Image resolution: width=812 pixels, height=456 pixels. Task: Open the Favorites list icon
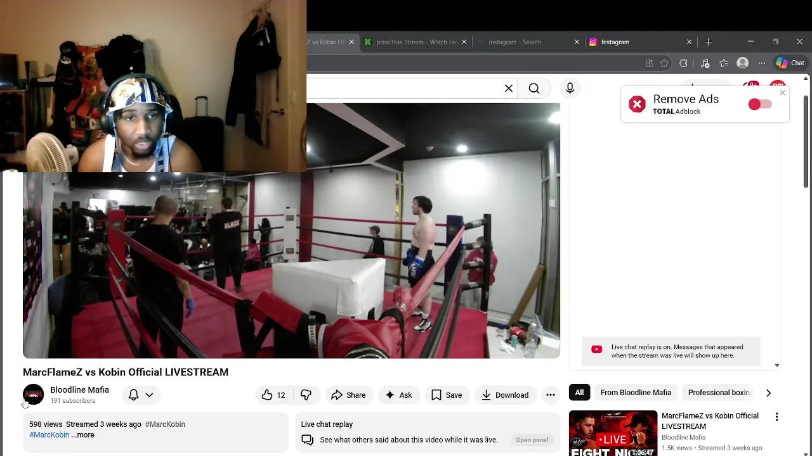pyautogui.click(x=724, y=63)
